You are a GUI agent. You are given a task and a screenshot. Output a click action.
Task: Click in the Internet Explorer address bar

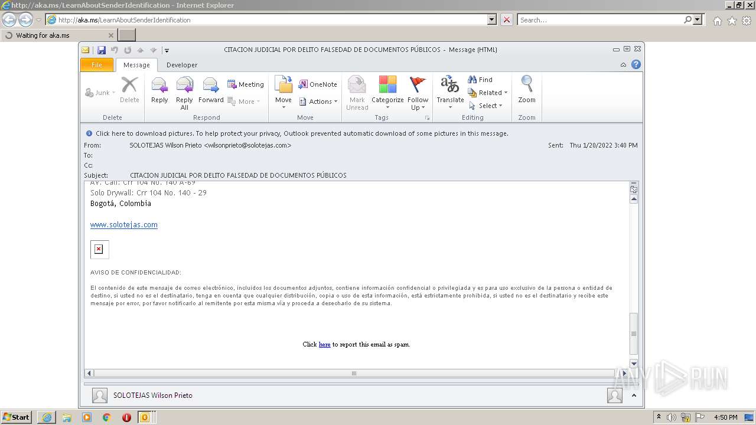click(x=272, y=19)
